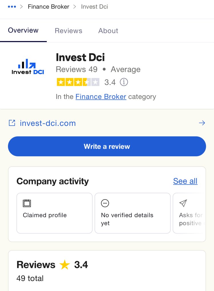Click the minus circle icon for unverified details
Screen dimensions: 214x291
[x=105, y=203]
